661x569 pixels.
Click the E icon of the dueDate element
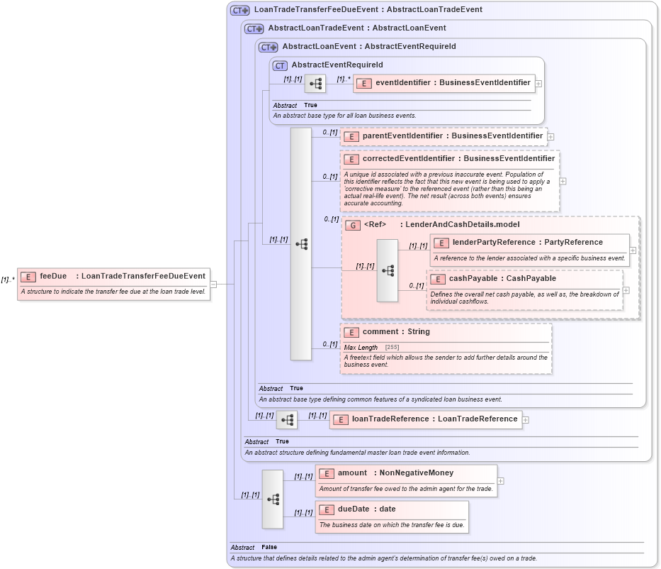[326, 509]
